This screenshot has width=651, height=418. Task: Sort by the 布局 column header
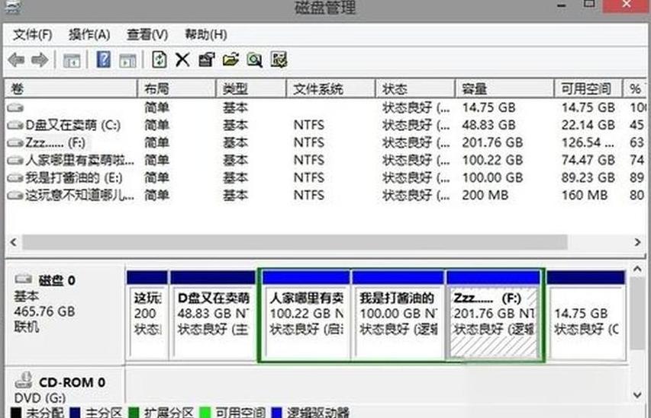(x=176, y=88)
